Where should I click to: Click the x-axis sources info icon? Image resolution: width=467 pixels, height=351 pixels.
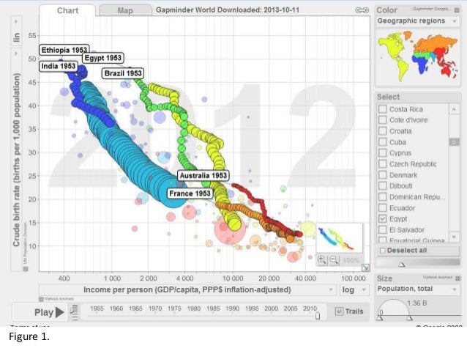[x=41, y=299]
